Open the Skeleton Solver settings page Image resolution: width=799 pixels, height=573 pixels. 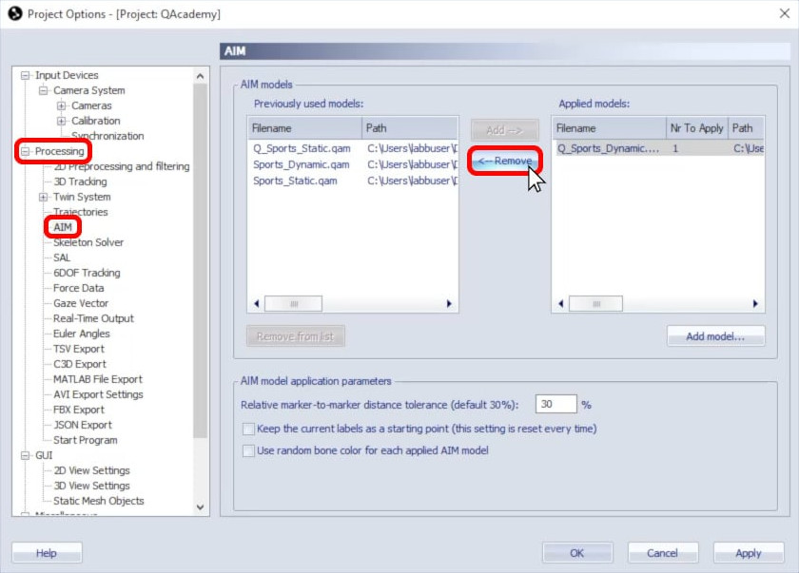(88, 242)
